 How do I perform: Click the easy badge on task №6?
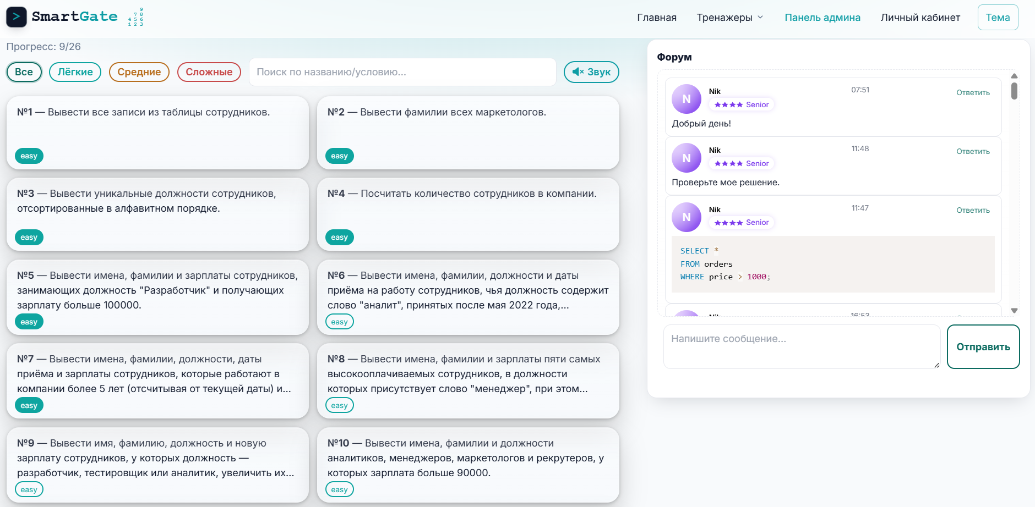339,321
